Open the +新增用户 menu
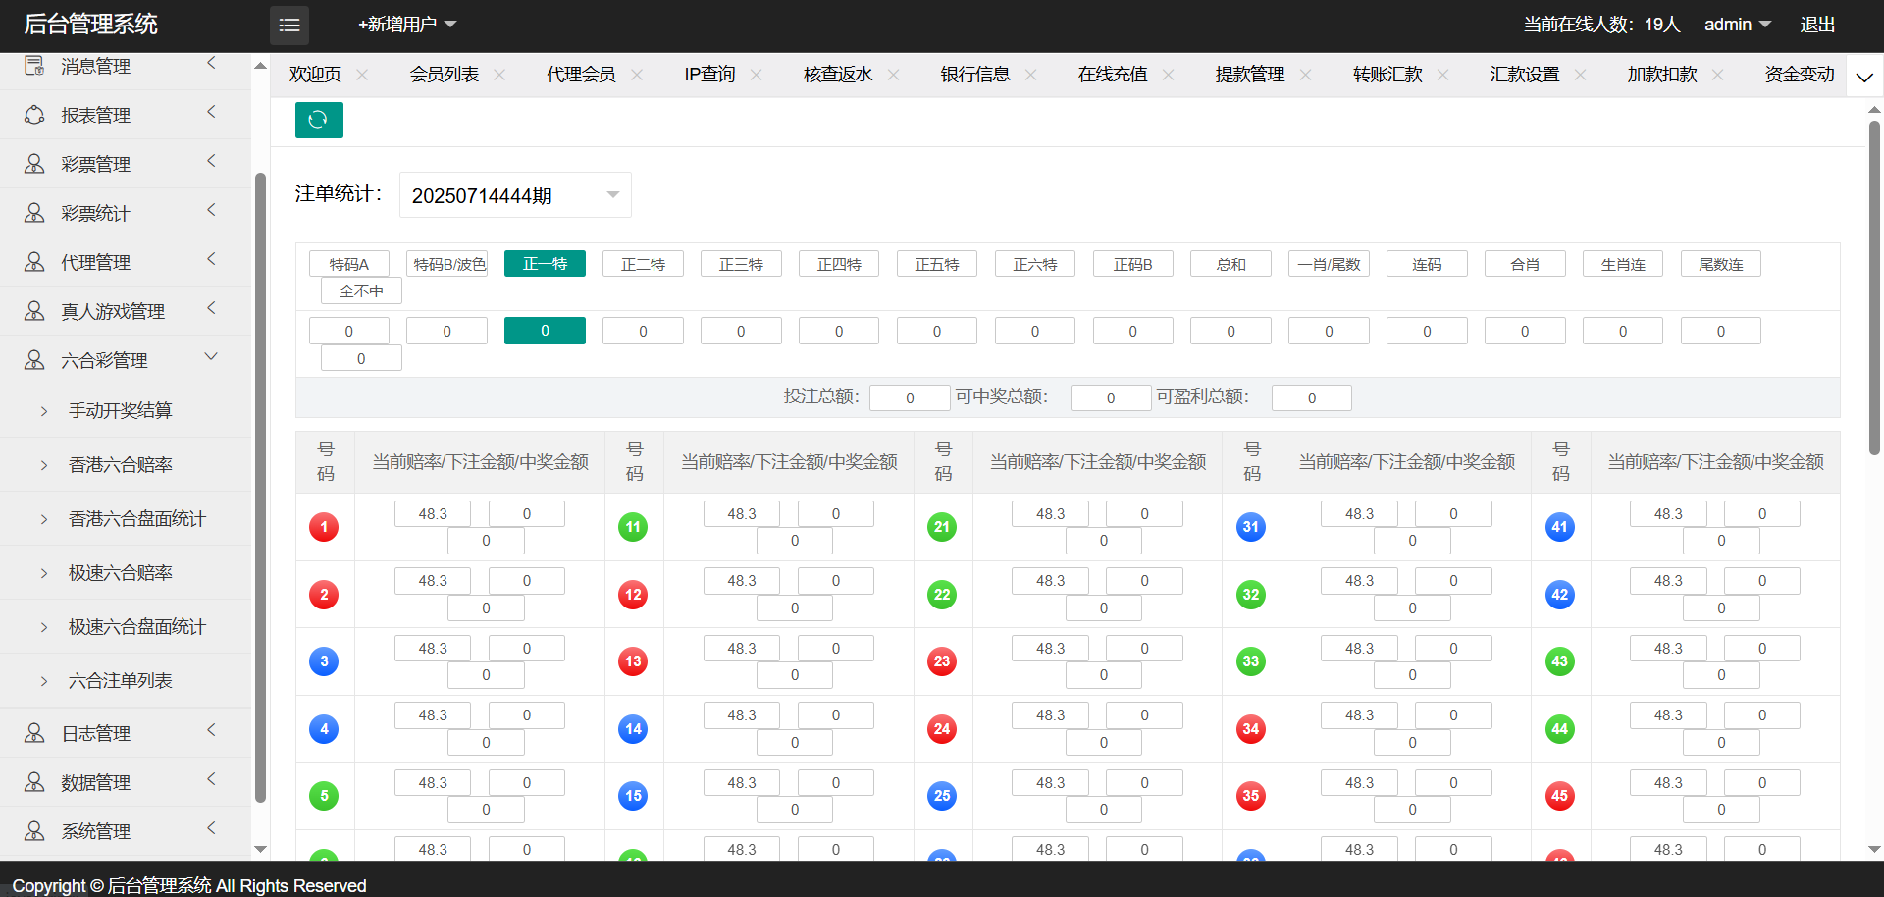 [x=407, y=25]
